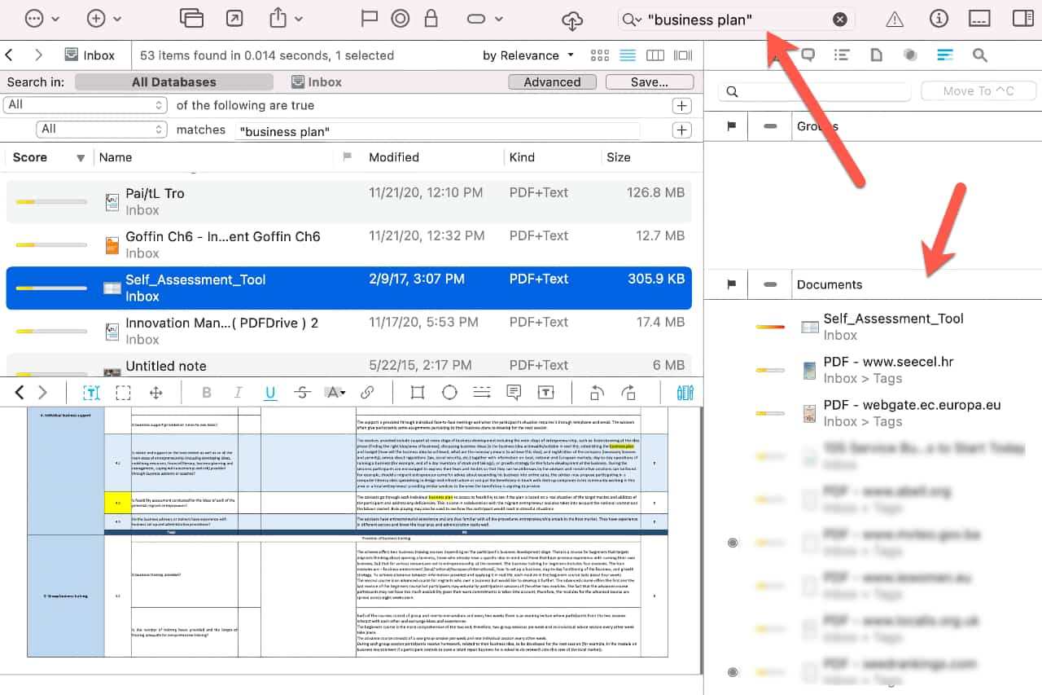Select the All Databases search scope
Viewport: 1042px width, 695px height.
click(173, 82)
